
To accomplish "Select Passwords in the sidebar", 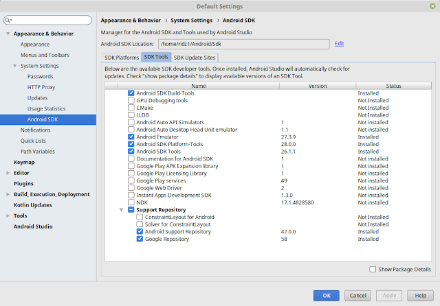I will point(40,76).
